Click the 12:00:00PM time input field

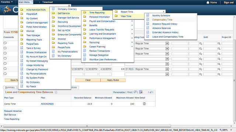(x=77, y=69)
